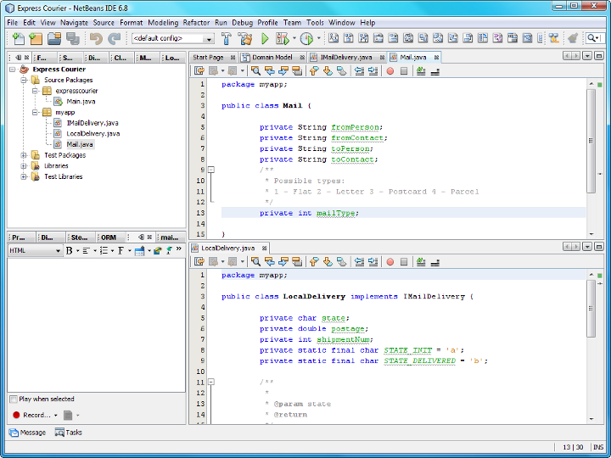This screenshot has width=611, height=458.
Task: Click the New Project toolbar icon
Action: tap(36, 38)
